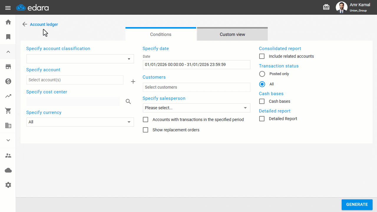Open the Specify currency dropdown
This screenshot has width=377, height=212.
tap(80, 122)
